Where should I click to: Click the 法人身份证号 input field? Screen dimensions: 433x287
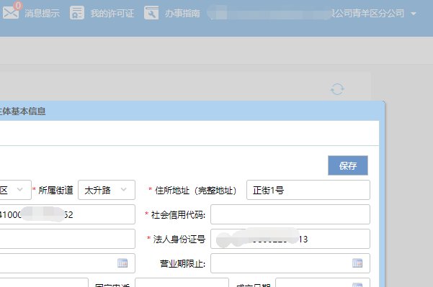pos(290,239)
